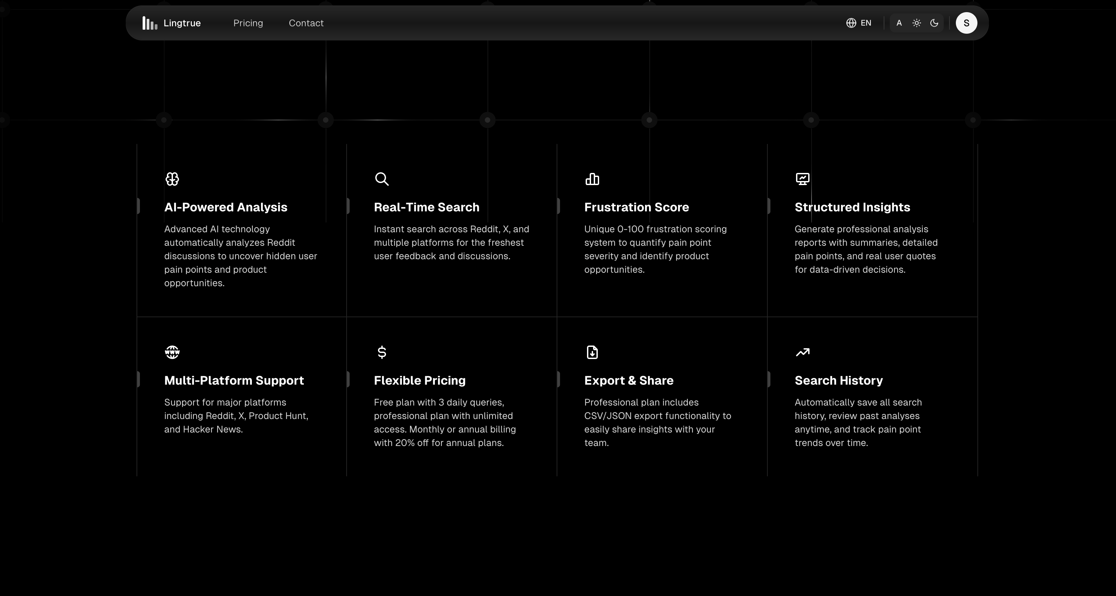Click the Real-Time Search magnifier icon
The height and width of the screenshot is (596, 1116).
382,179
